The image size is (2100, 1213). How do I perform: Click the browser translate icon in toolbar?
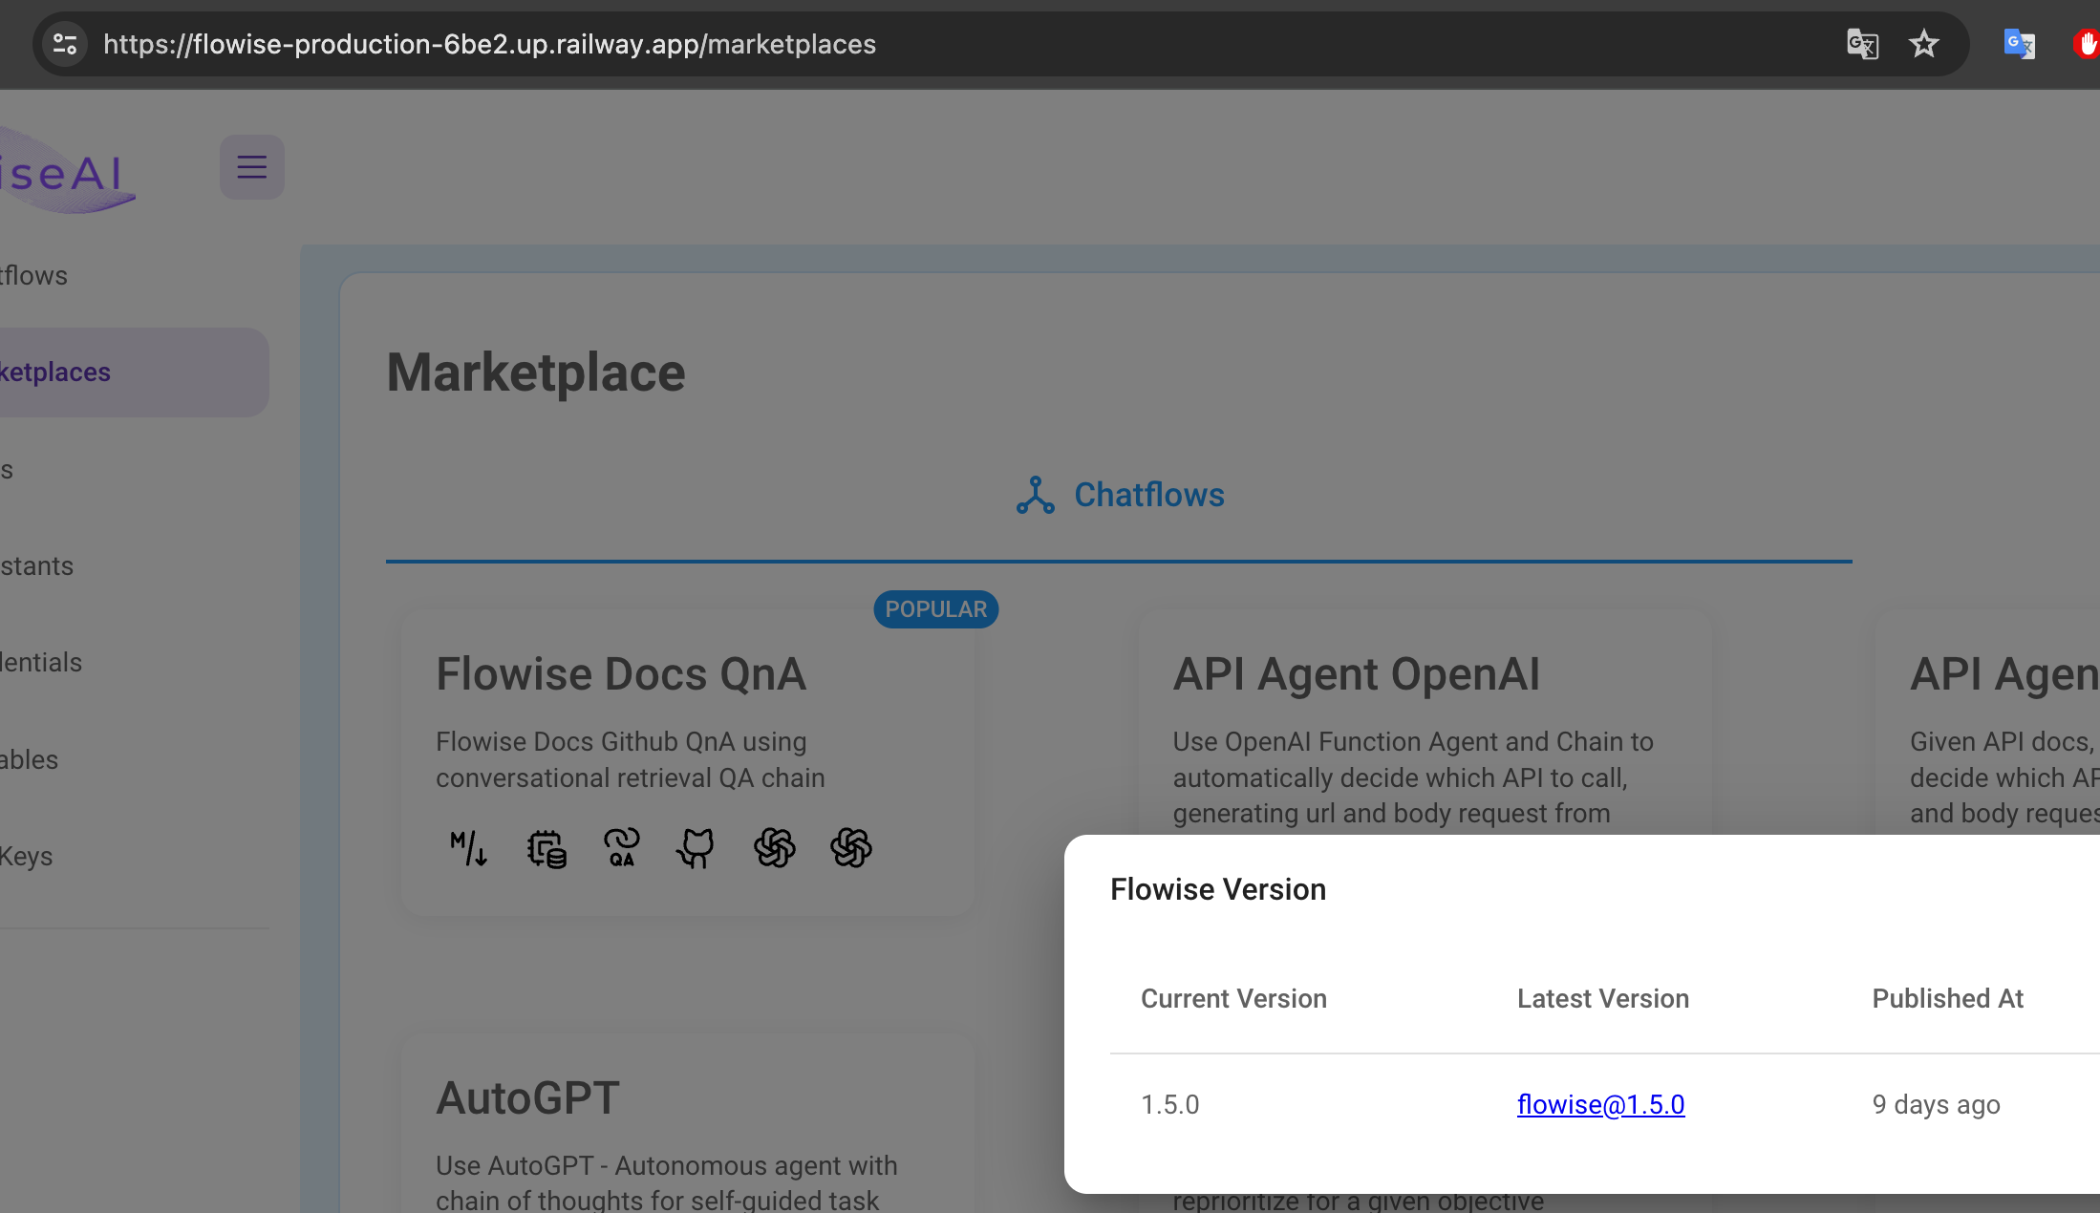pos(1863,43)
